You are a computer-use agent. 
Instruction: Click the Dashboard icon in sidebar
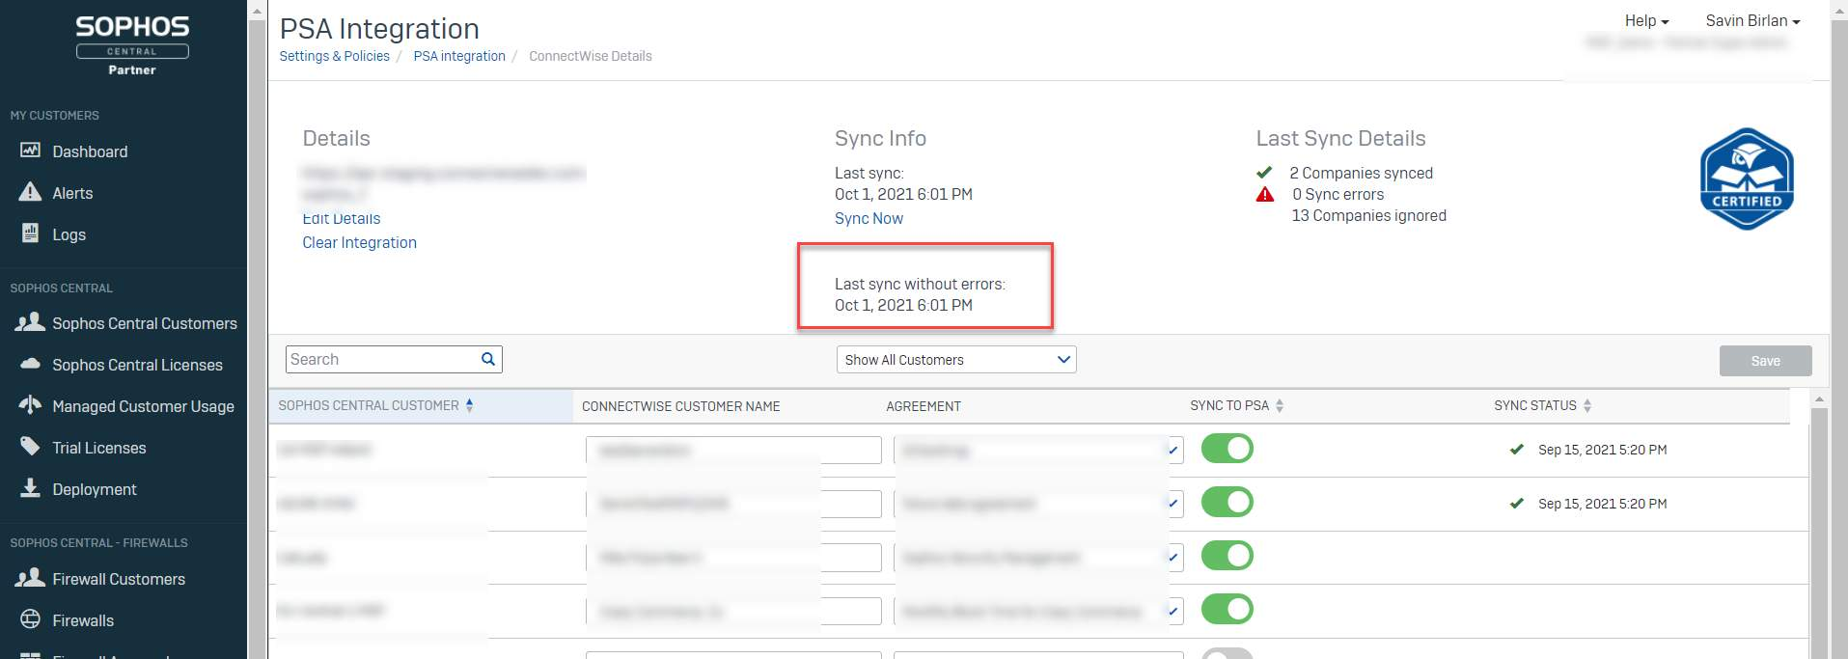pyautogui.click(x=30, y=151)
